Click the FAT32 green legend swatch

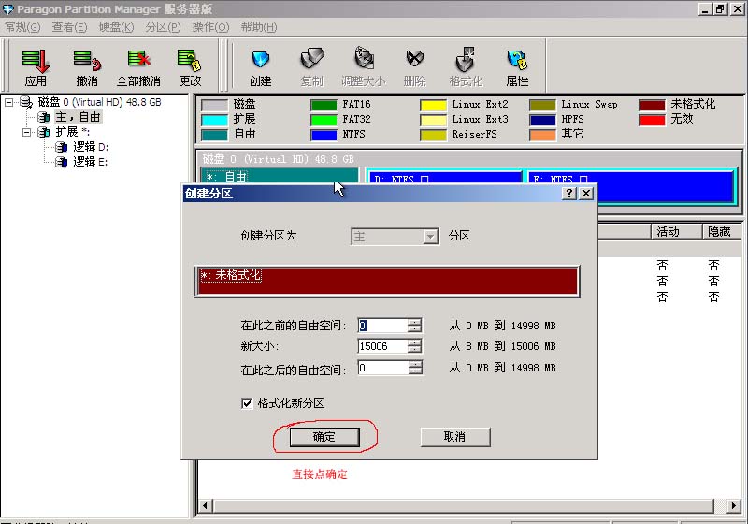point(324,120)
